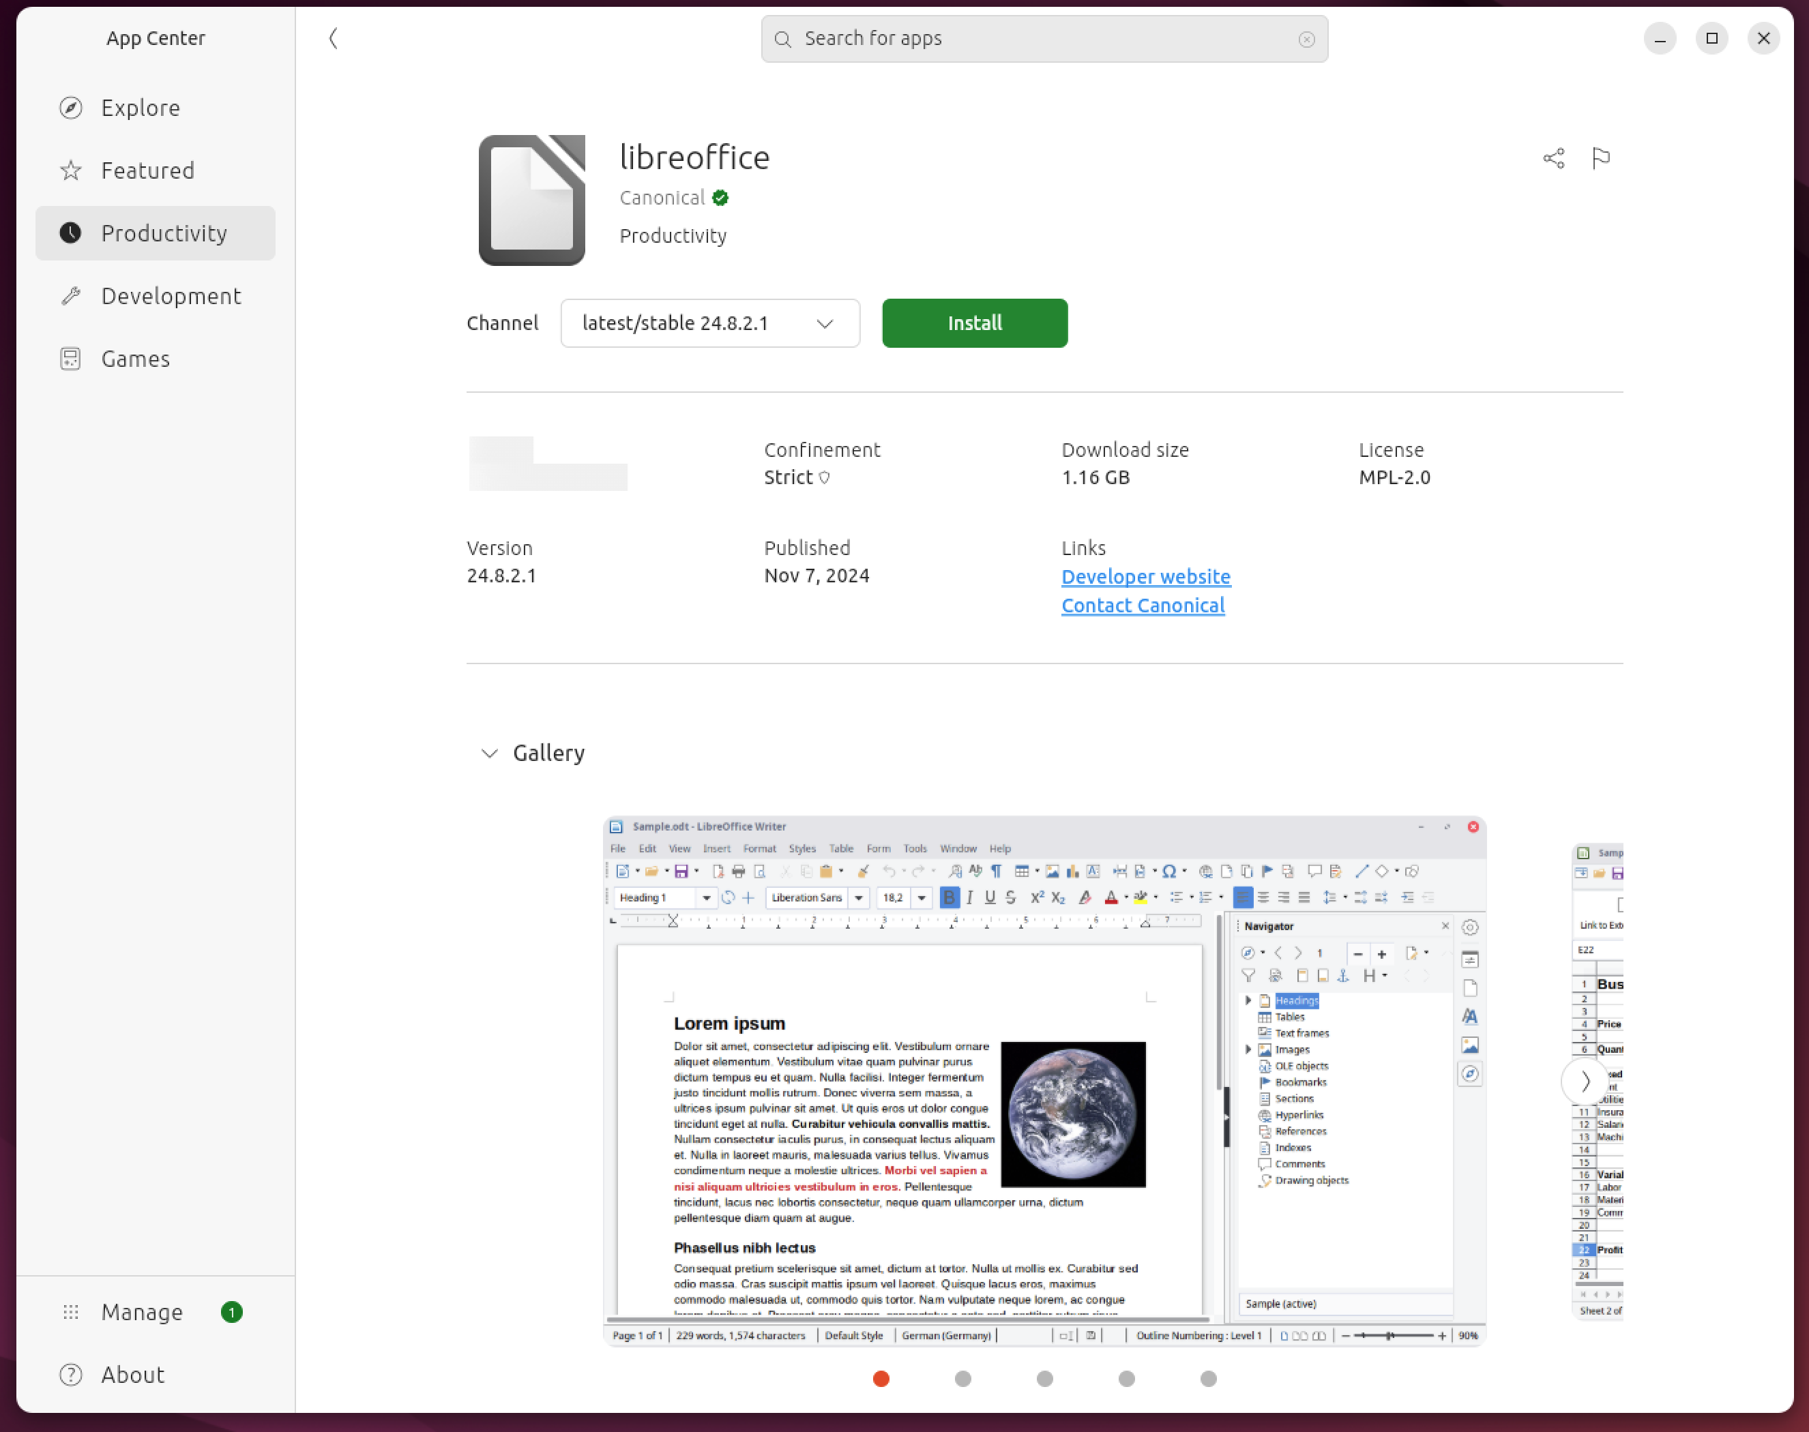
Task: Click the libreoffice app logo
Action: 531,200
